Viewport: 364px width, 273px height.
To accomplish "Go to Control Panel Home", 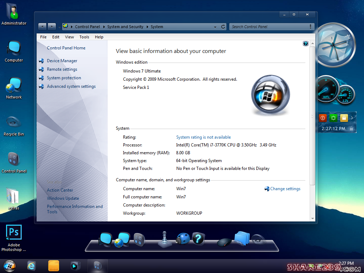I will (66, 48).
